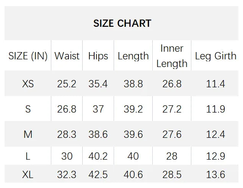This screenshot has width=243, height=188.
Task: Select the Hips column header
Action: tap(98, 56)
